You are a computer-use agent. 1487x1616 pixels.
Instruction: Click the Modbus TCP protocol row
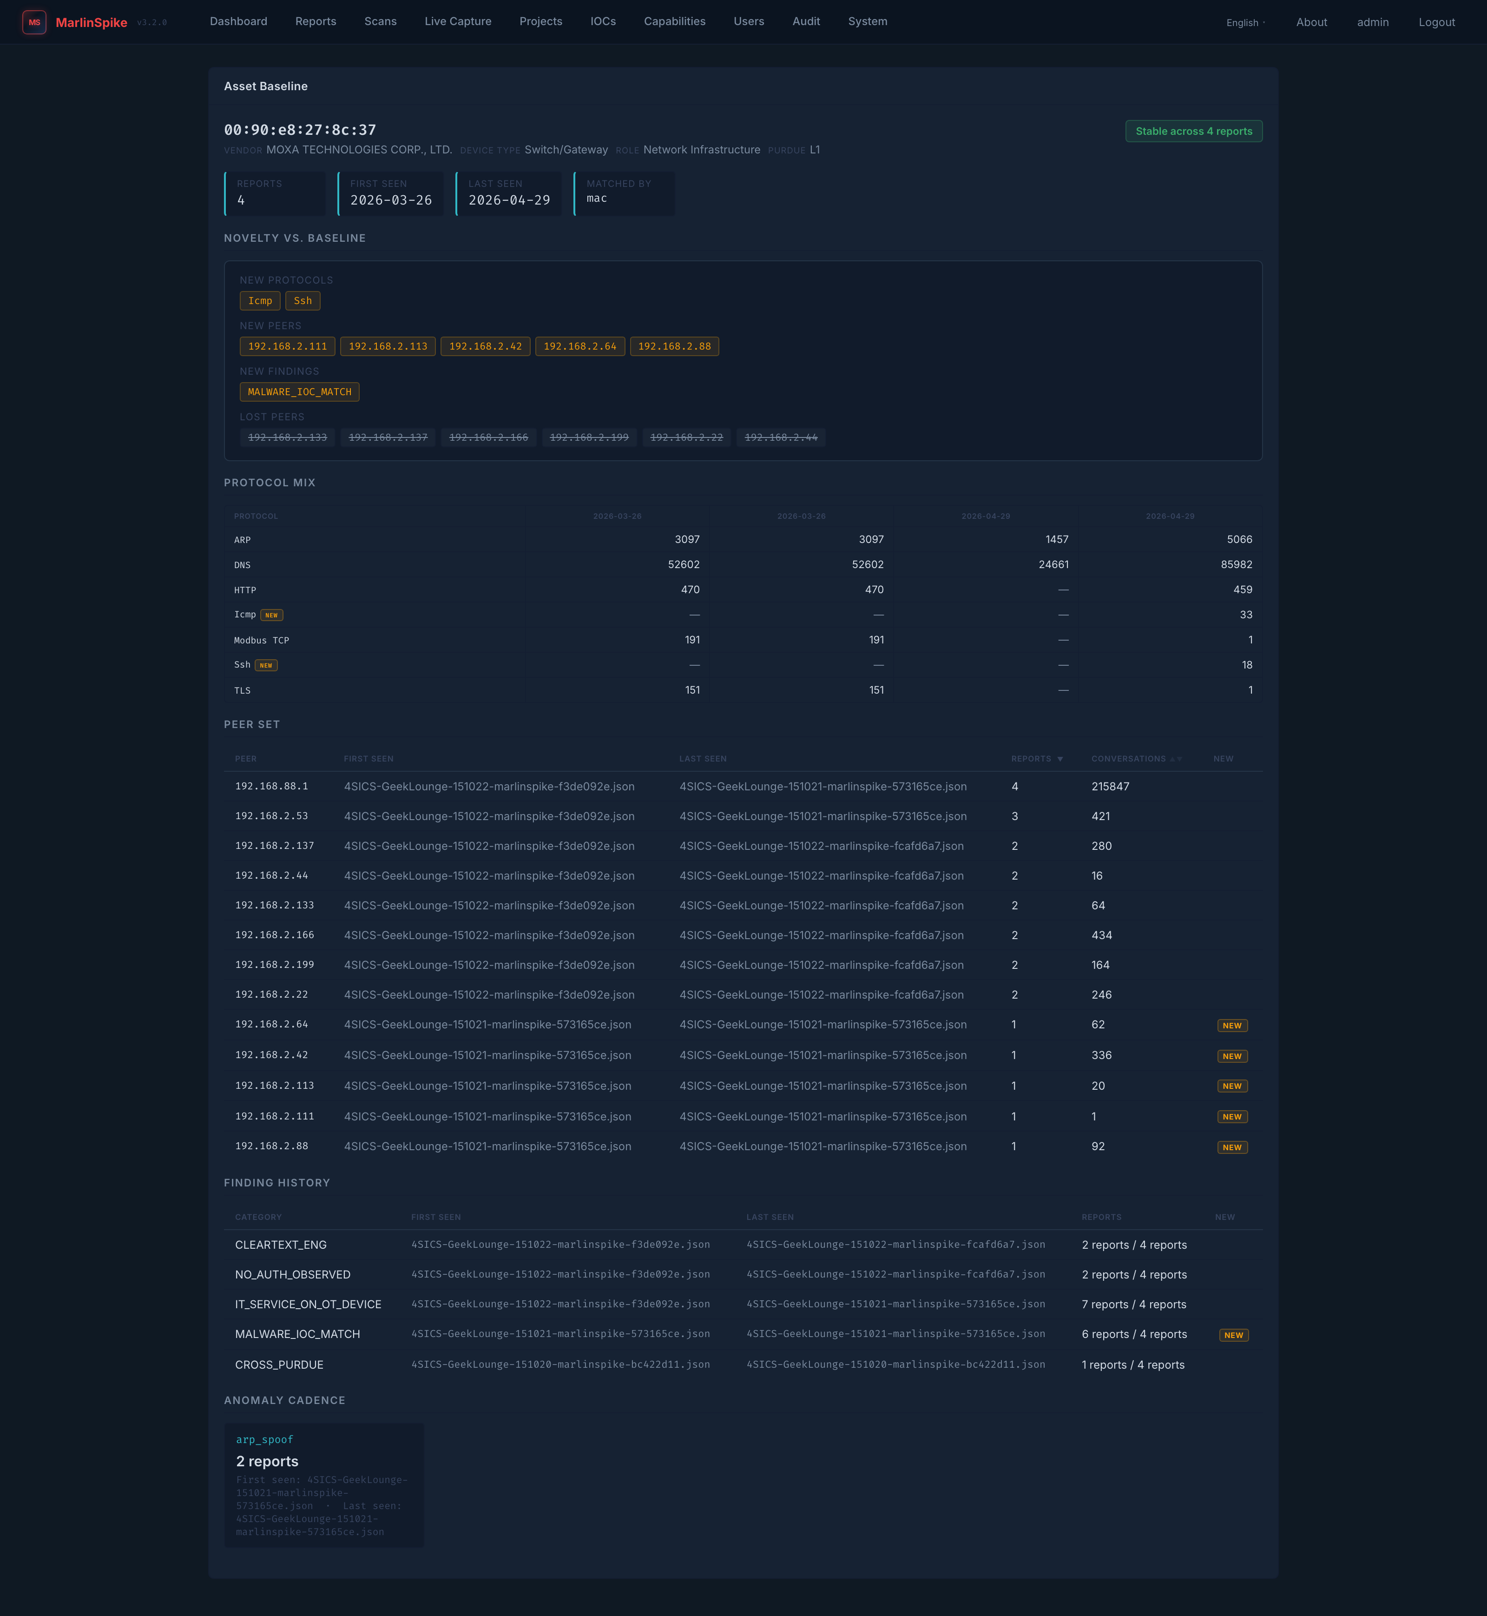pos(743,640)
